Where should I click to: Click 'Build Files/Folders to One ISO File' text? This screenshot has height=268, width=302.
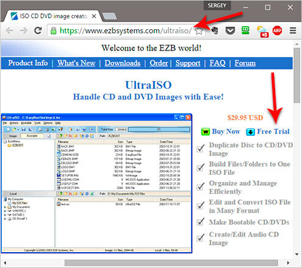[250, 168]
